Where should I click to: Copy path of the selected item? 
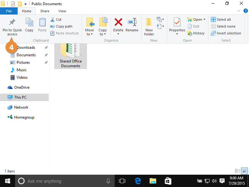pos(61,26)
